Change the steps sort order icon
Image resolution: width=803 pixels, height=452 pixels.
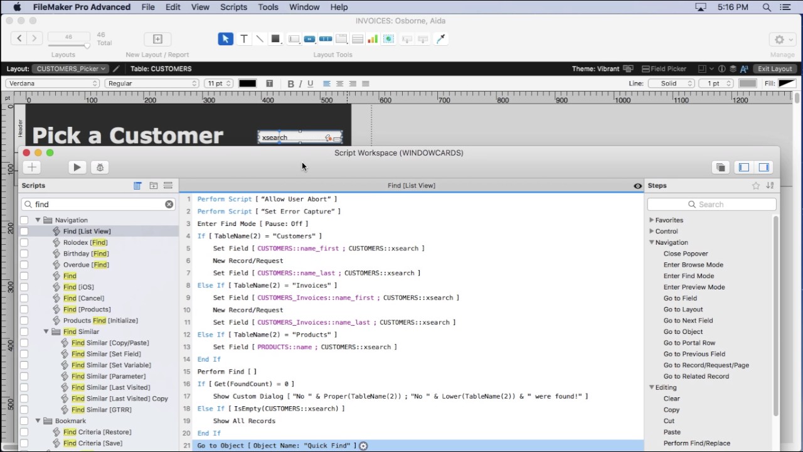pyautogui.click(x=770, y=185)
